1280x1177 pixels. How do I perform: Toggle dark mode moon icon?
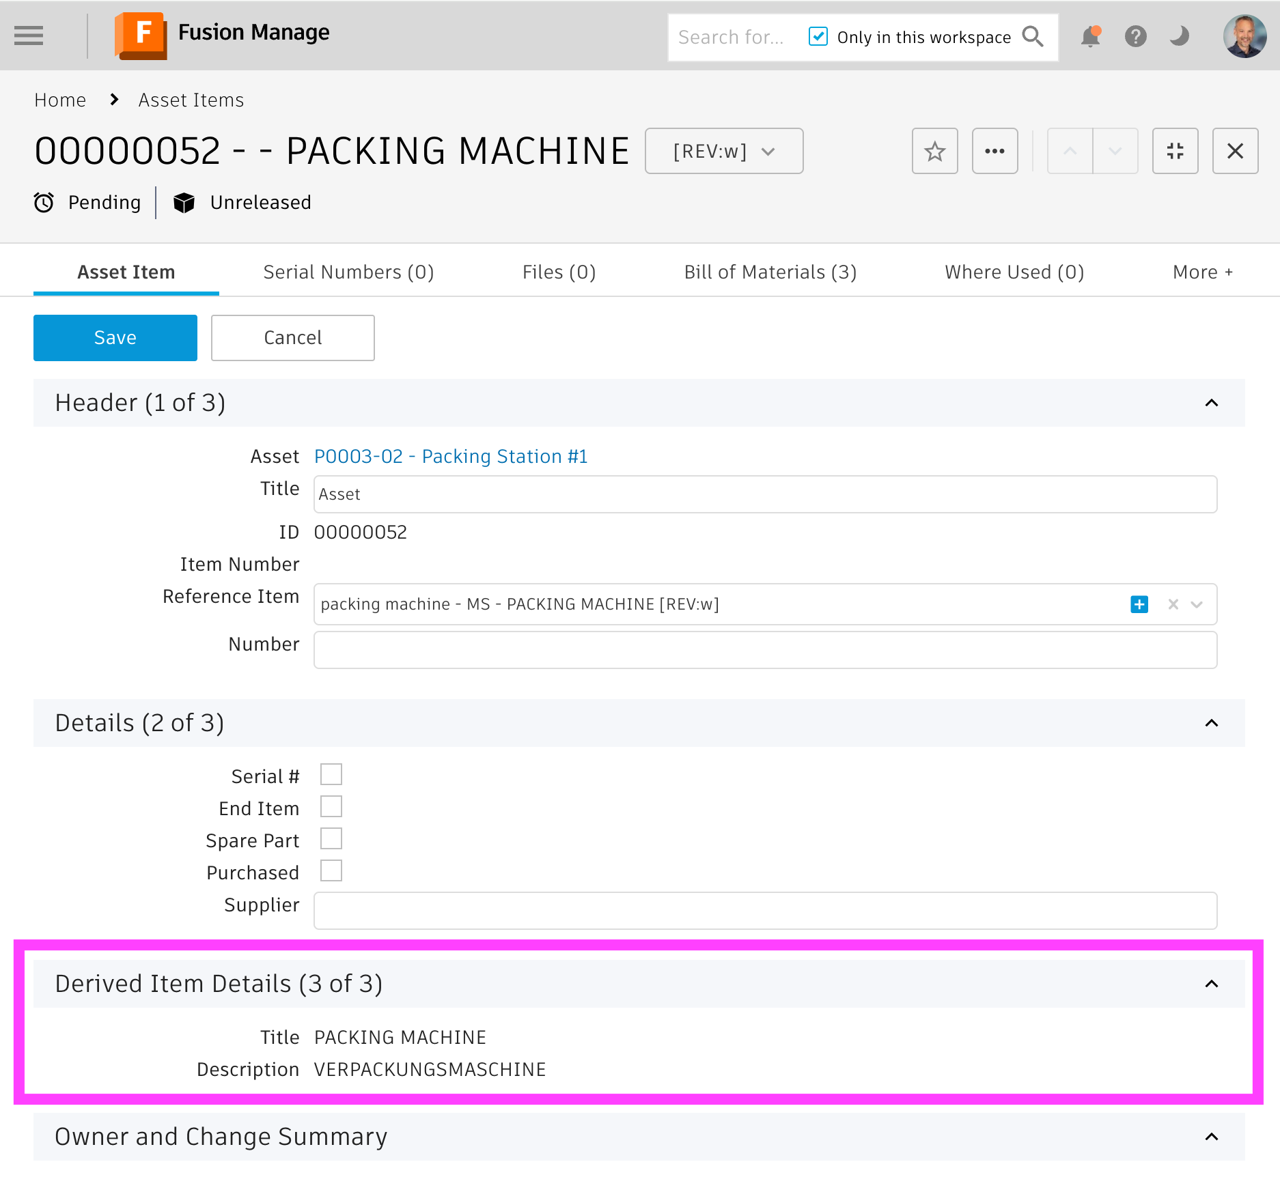pyautogui.click(x=1180, y=36)
